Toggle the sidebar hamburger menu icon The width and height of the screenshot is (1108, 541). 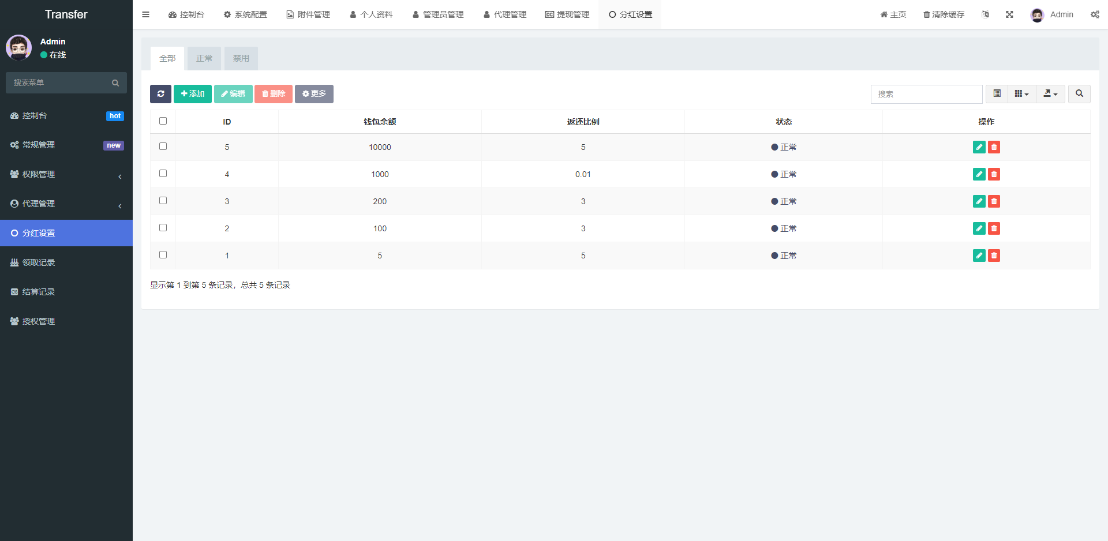coord(146,14)
